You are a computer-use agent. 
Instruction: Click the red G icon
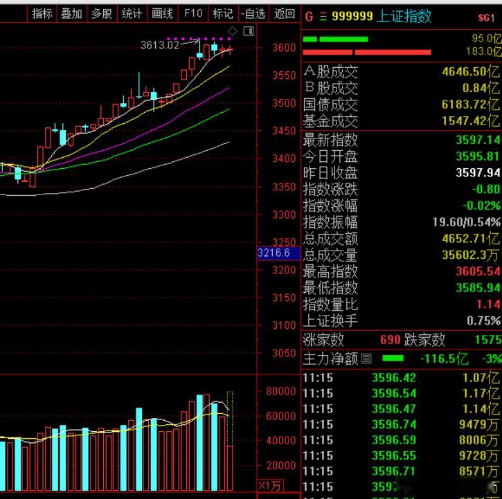click(309, 17)
